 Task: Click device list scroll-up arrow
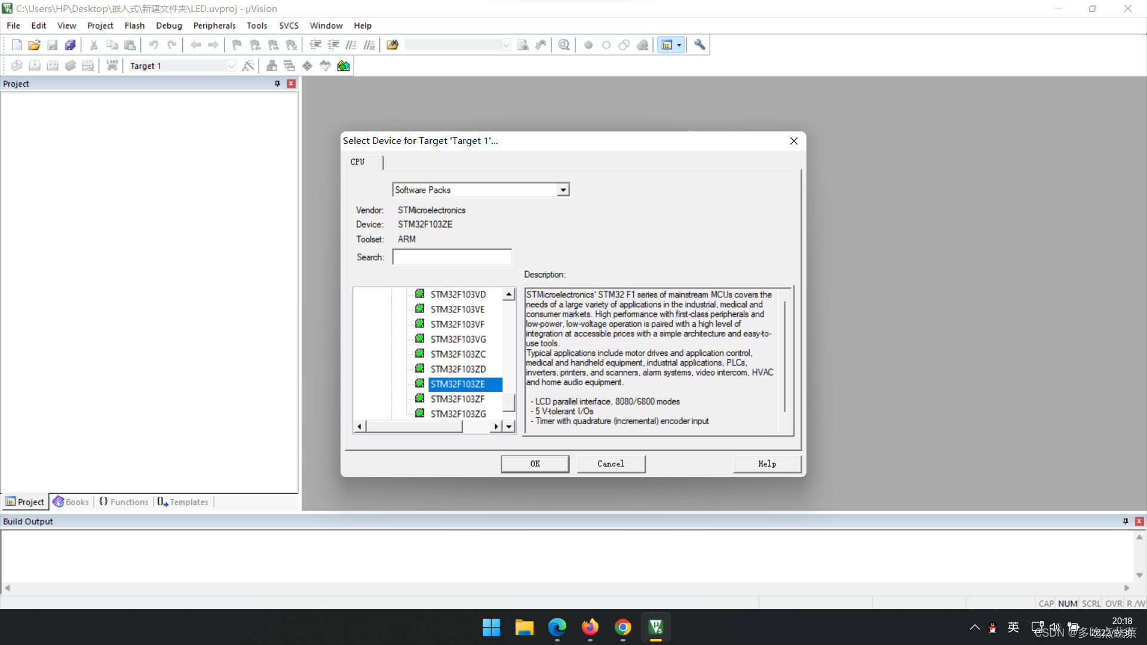[x=509, y=294]
